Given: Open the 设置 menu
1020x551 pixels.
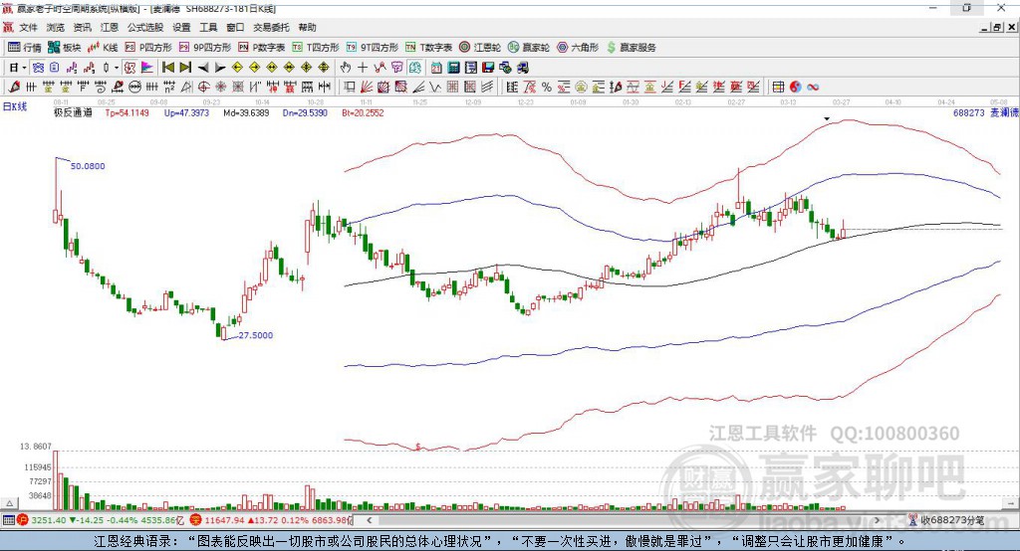Looking at the screenshot, I should (x=181, y=27).
